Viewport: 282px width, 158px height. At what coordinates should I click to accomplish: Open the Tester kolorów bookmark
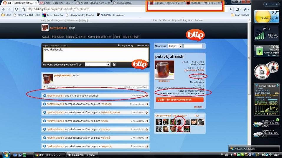(x=53, y=15)
